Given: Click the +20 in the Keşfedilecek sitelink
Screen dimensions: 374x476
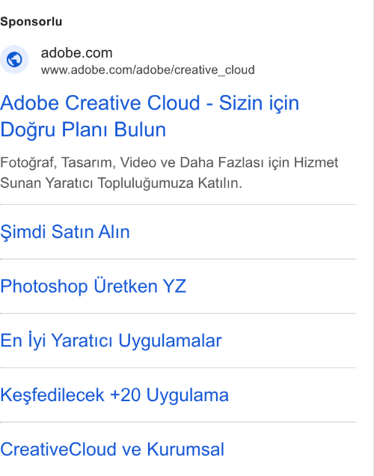Looking at the screenshot, I should 125,395.
